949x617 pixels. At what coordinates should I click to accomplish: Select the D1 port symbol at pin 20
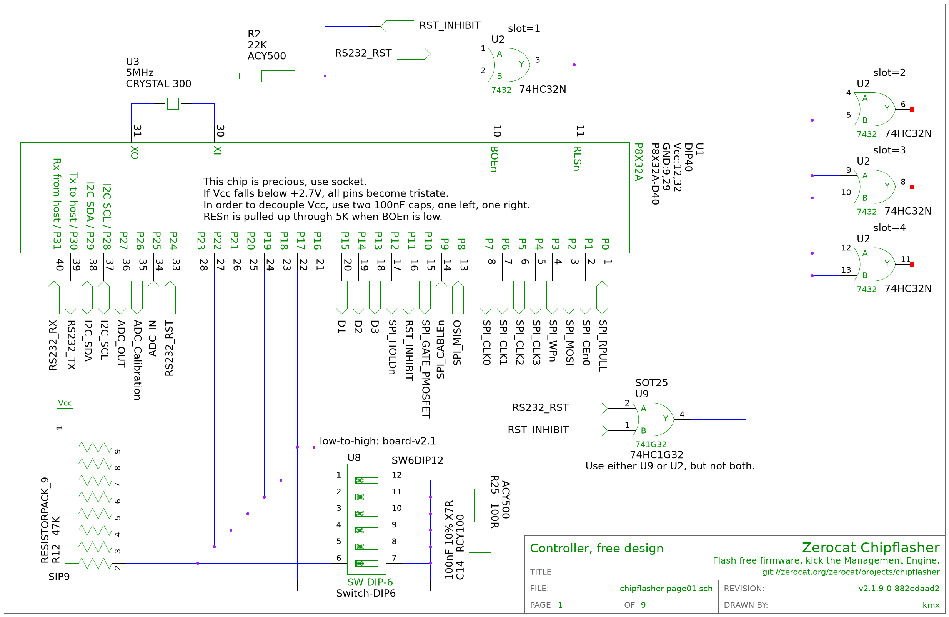point(342,297)
